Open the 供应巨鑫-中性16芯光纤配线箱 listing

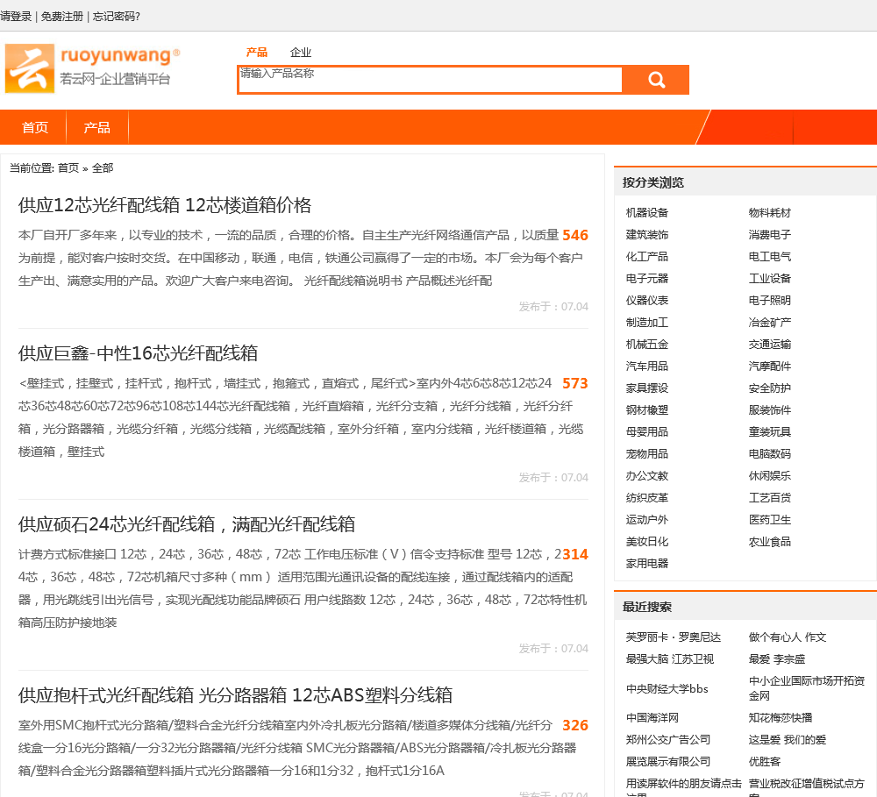point(138,353)
